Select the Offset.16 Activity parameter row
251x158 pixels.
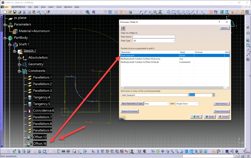175,59
